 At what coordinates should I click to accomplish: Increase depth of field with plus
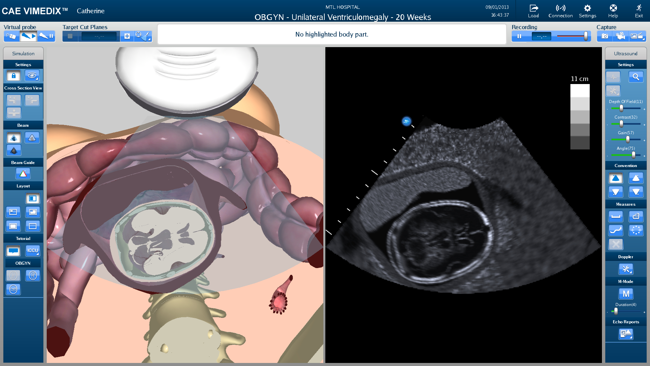coord(644,109)
